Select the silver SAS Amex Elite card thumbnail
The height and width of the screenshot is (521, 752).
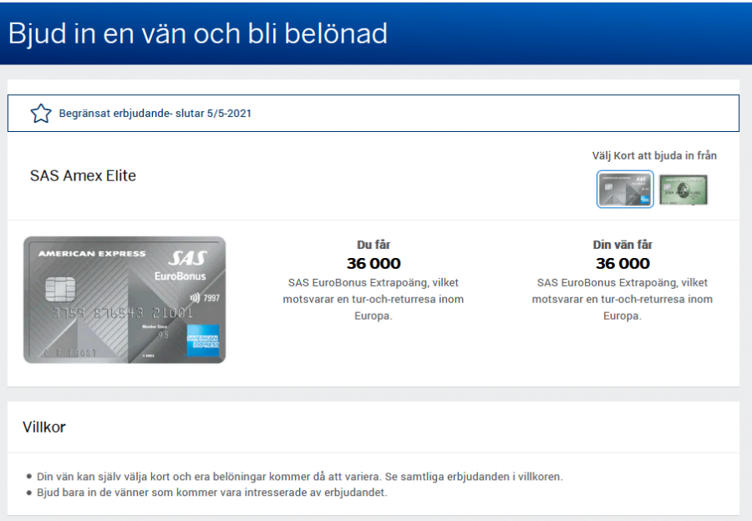[625, 190]
